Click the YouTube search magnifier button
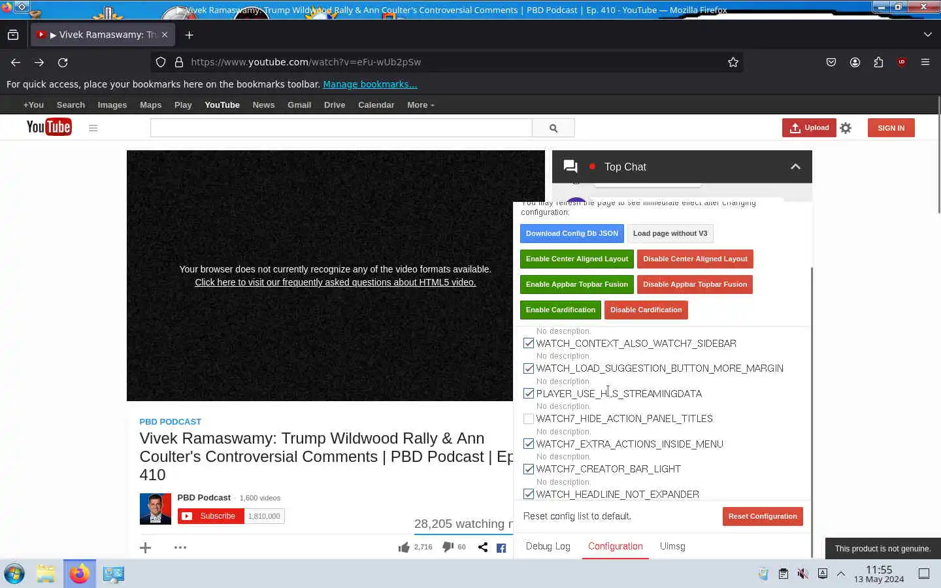 click(x=553, y=128)
